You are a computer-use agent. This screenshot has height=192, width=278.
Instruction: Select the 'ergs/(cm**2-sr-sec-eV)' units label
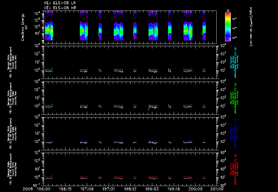251,27
